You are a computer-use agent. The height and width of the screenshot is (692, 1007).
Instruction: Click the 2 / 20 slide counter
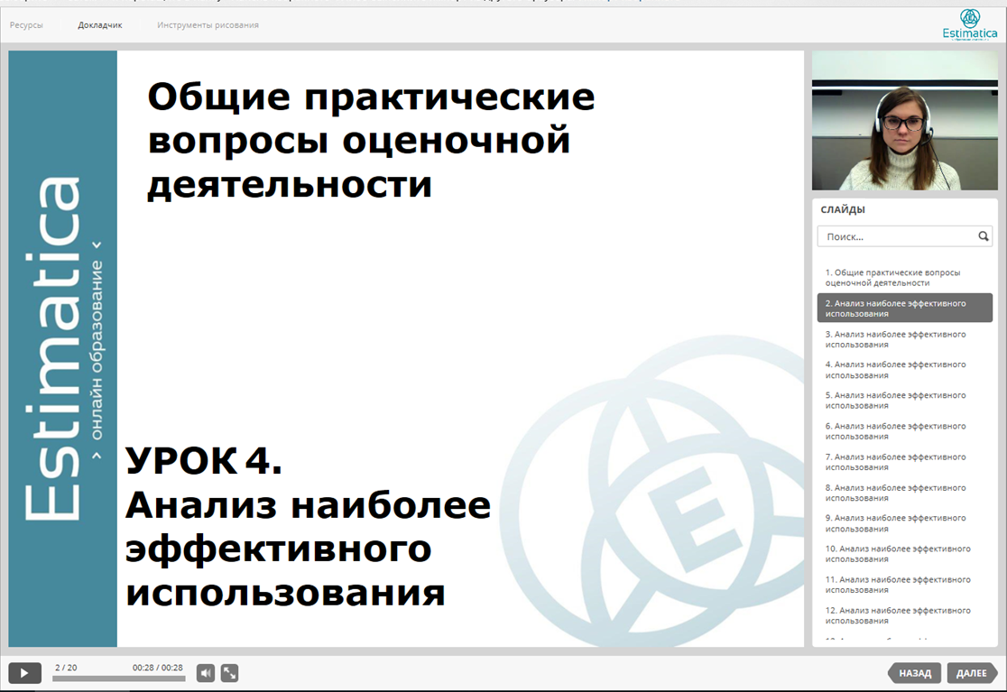click(66, 668)
